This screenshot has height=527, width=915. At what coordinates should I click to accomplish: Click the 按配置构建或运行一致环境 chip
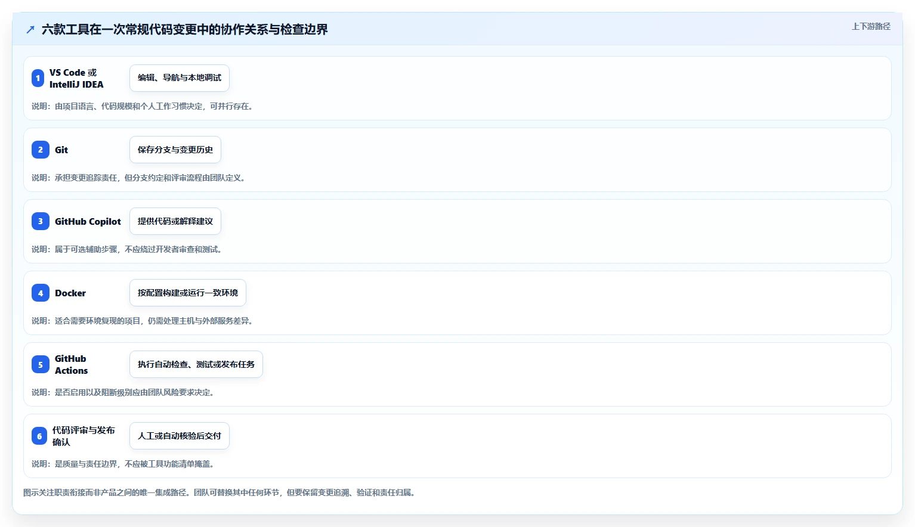188,293
